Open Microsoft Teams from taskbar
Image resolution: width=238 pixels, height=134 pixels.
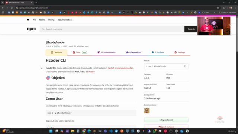click(x=106, y=131)
